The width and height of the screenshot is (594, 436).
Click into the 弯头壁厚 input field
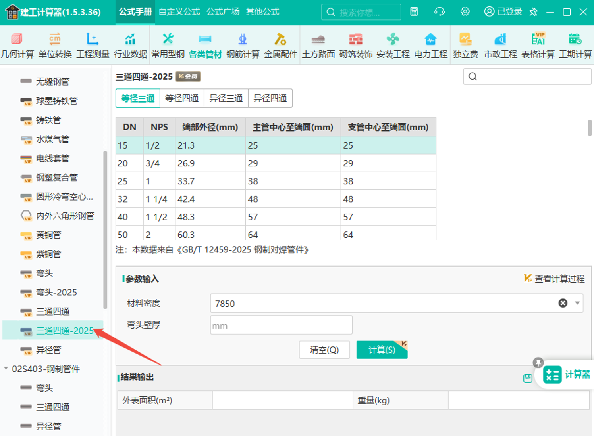click(281, 325)
